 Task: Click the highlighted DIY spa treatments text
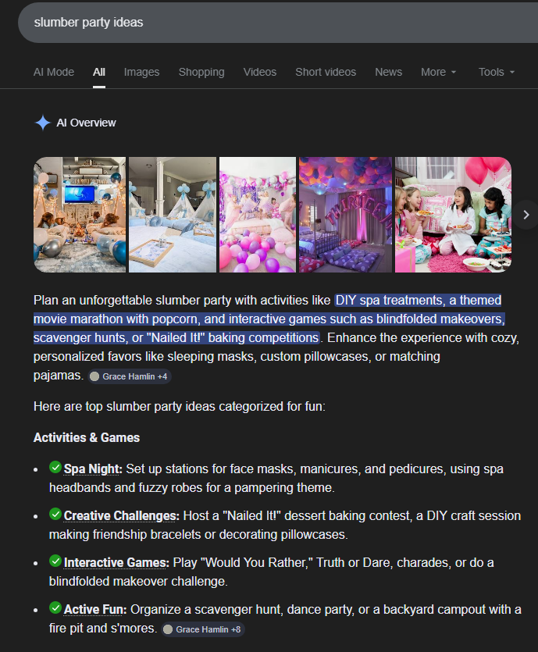pyautogui.click(x=269, y=319)
